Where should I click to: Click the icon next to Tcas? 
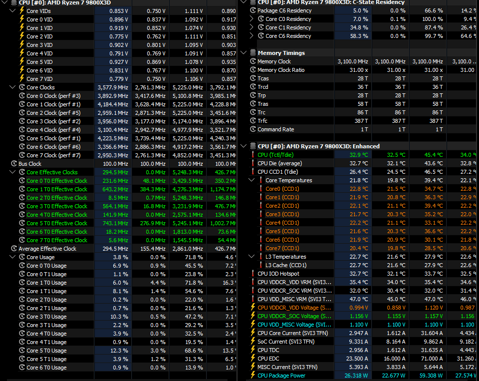pyautogui.click(x=253, y=78)
